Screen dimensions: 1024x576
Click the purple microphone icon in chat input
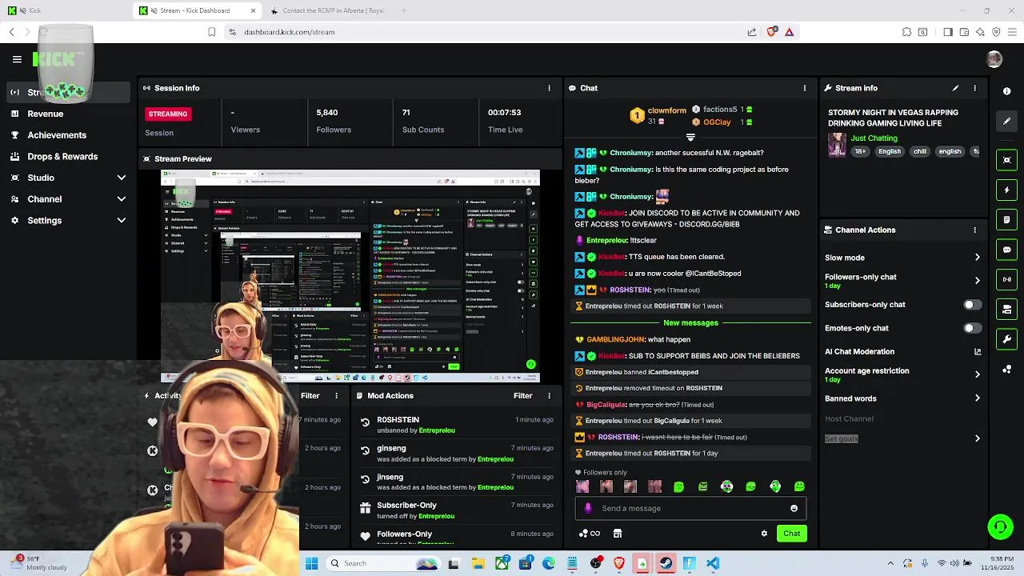[588, 508]
